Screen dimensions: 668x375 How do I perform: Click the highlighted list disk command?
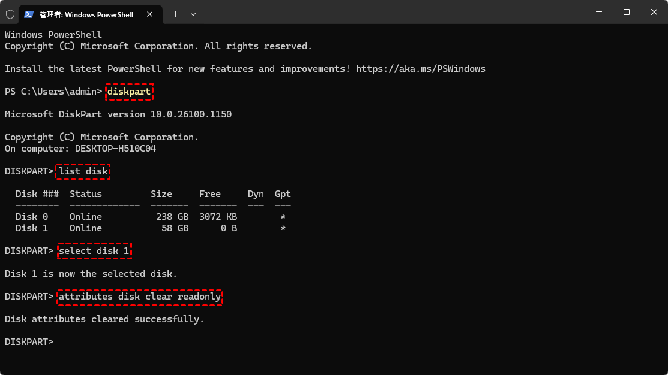[x=83, y=171]
